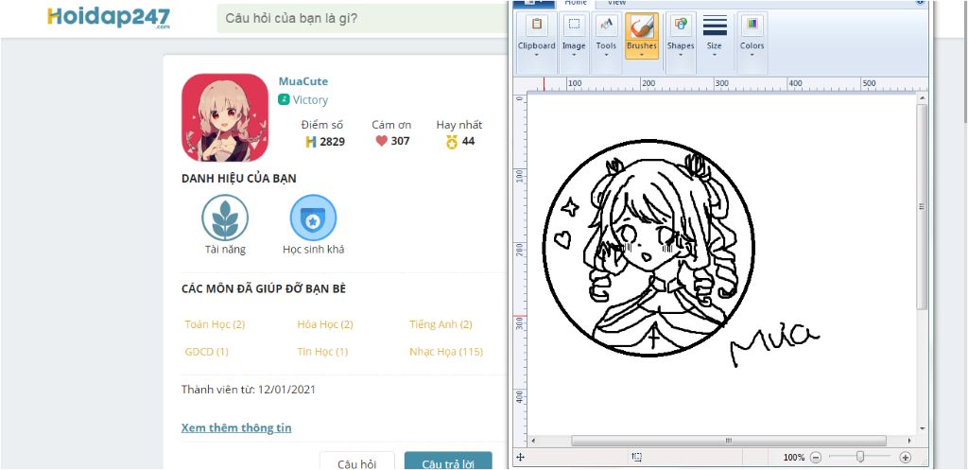Focus the "Câu hỏi của bạn là gì?" search field

(362, 19)
